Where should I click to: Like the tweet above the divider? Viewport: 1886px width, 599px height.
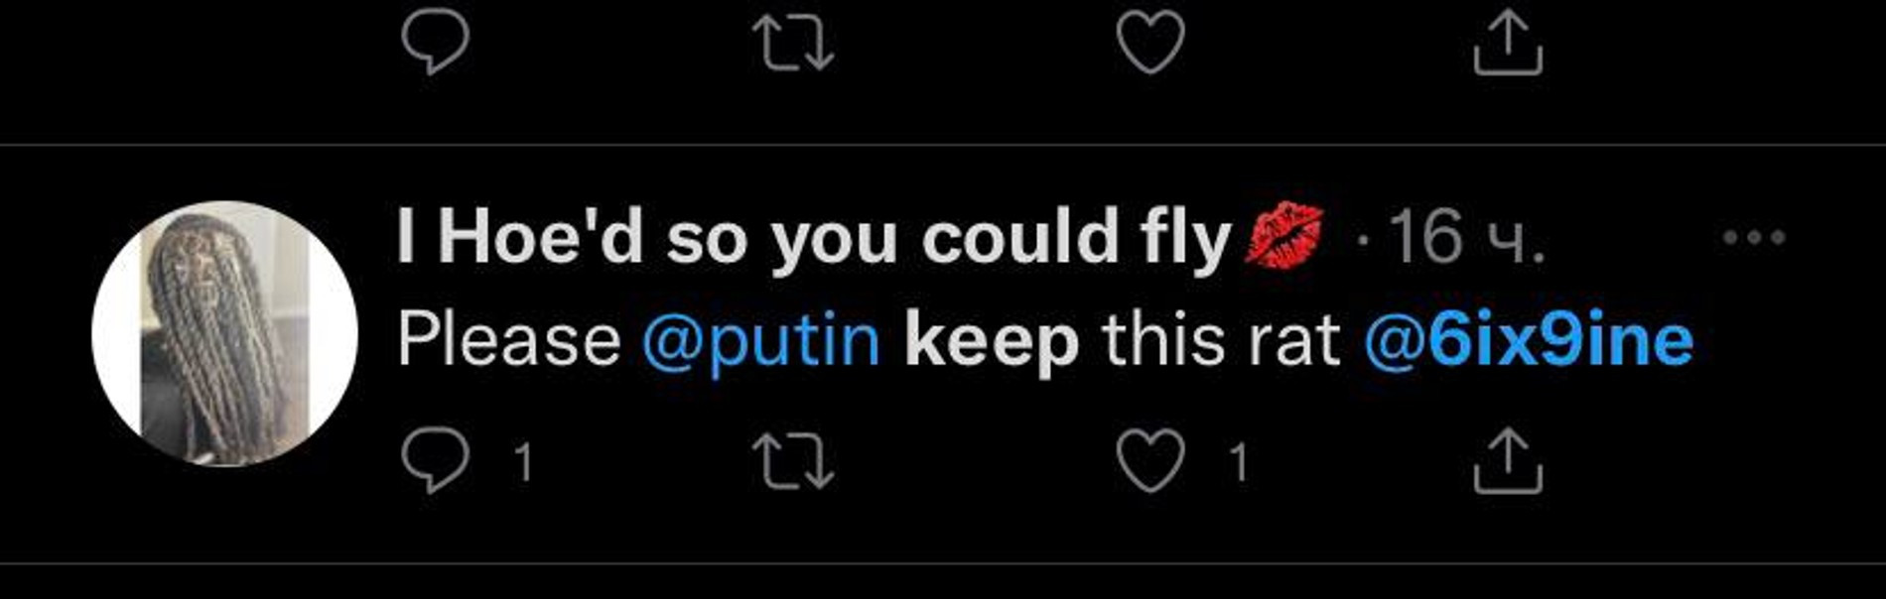[x=1150, y=43]
